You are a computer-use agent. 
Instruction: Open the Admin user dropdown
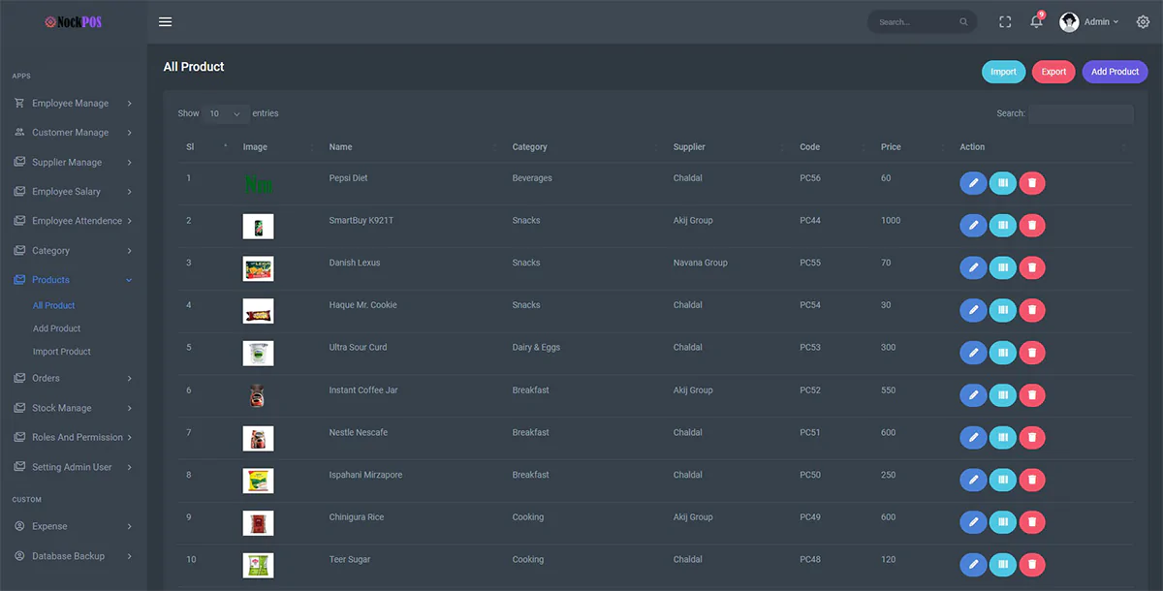click(1089, 22)
